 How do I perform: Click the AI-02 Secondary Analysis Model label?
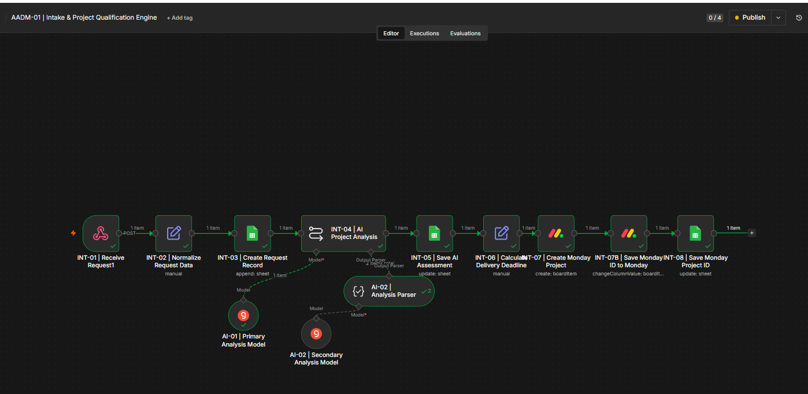(316, 358)
